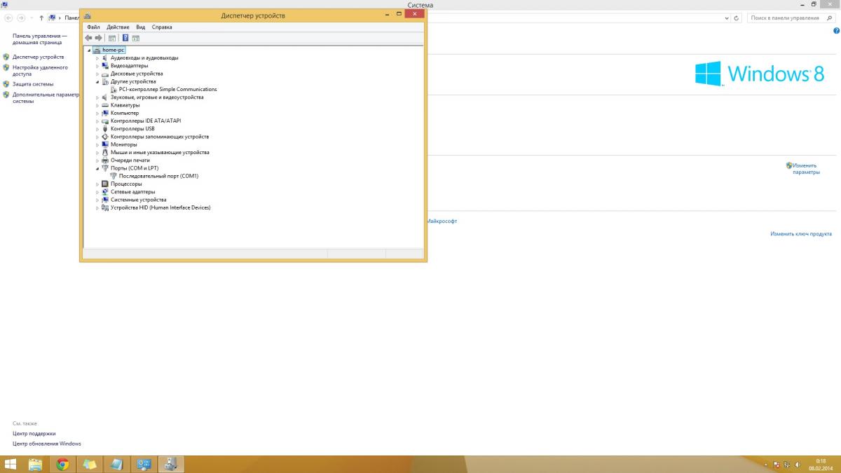841x473 pixels.
Task: Expand the Устройства HID node
Action: (97, 207)
